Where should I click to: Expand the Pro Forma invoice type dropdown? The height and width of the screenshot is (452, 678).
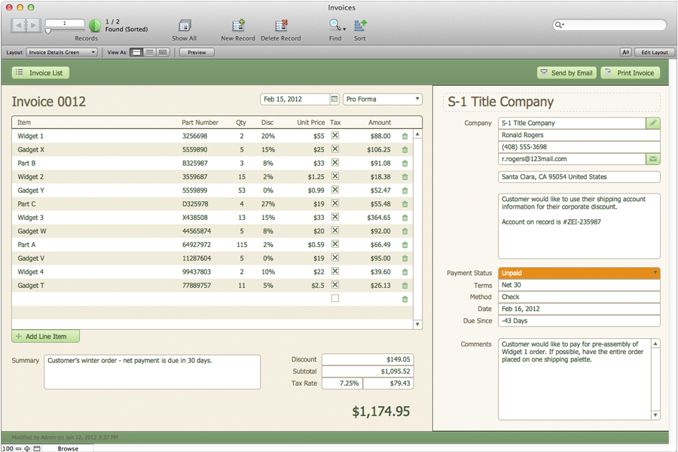[x=383, y=99]
